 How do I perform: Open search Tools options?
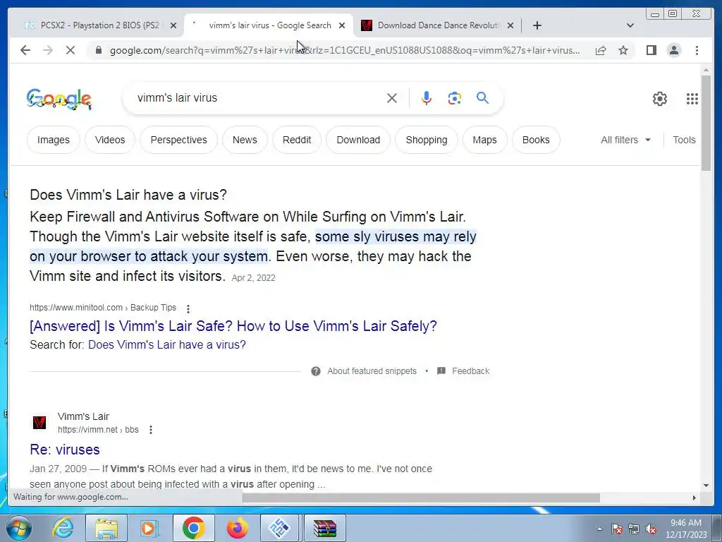(x=684, y=140)
